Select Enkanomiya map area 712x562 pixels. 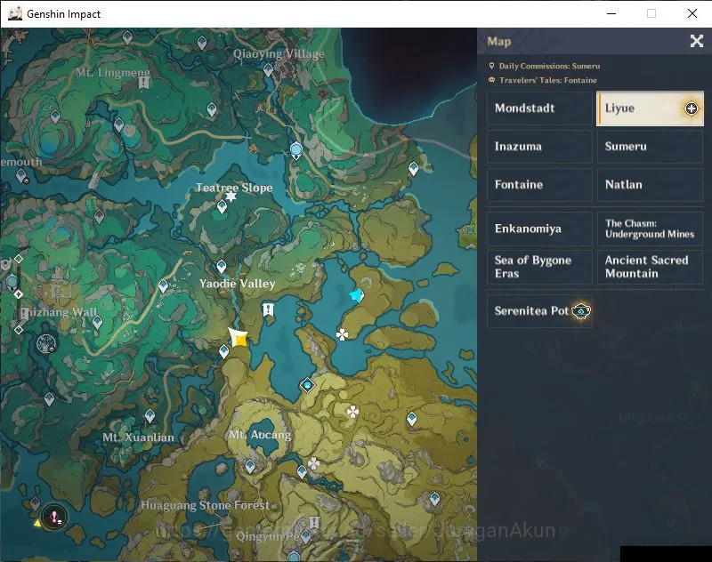(539, 229)
